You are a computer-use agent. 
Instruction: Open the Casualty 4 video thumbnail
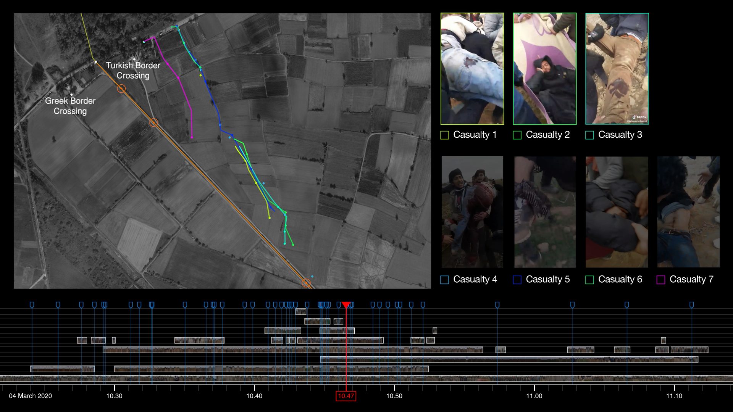pos(472,212)
